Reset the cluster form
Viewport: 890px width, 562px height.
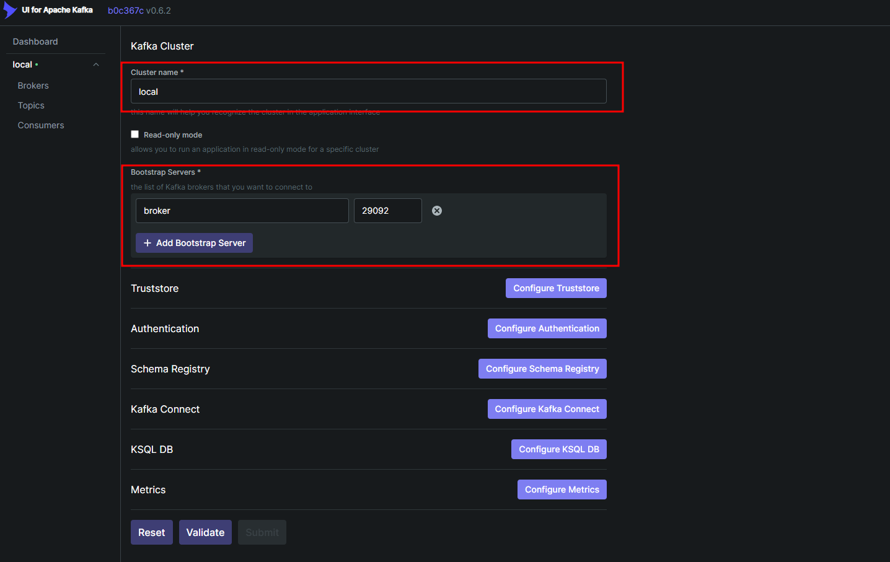(x=152, y=532)
